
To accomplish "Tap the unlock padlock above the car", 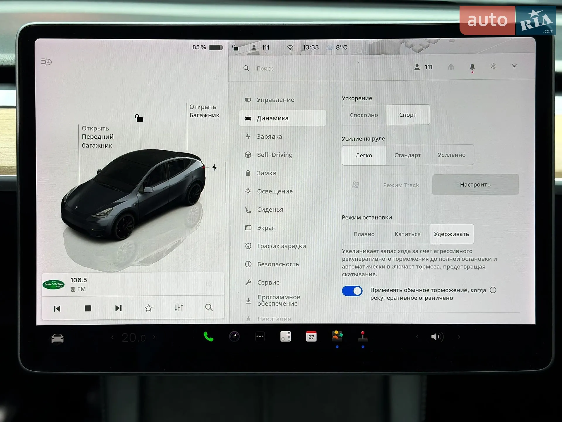I will pyautogui.click(x=139, y=118).
